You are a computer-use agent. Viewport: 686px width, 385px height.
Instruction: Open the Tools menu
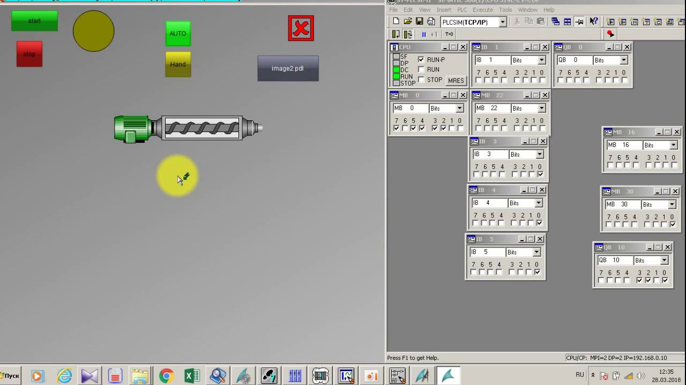[x=505, y=10]
